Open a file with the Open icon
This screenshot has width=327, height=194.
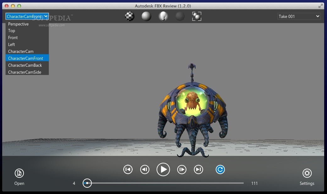tap(19, 173)
